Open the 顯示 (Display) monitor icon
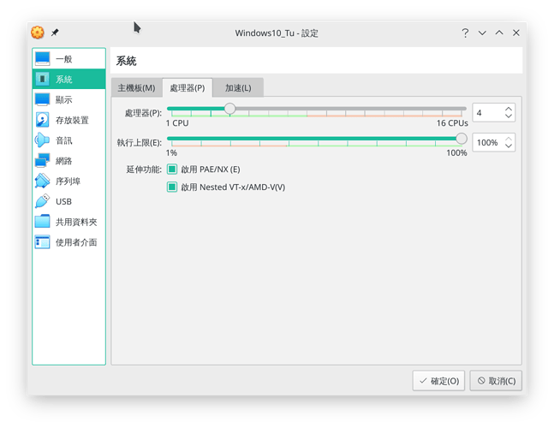Screen dimensions: 554x428 [43, 99]
